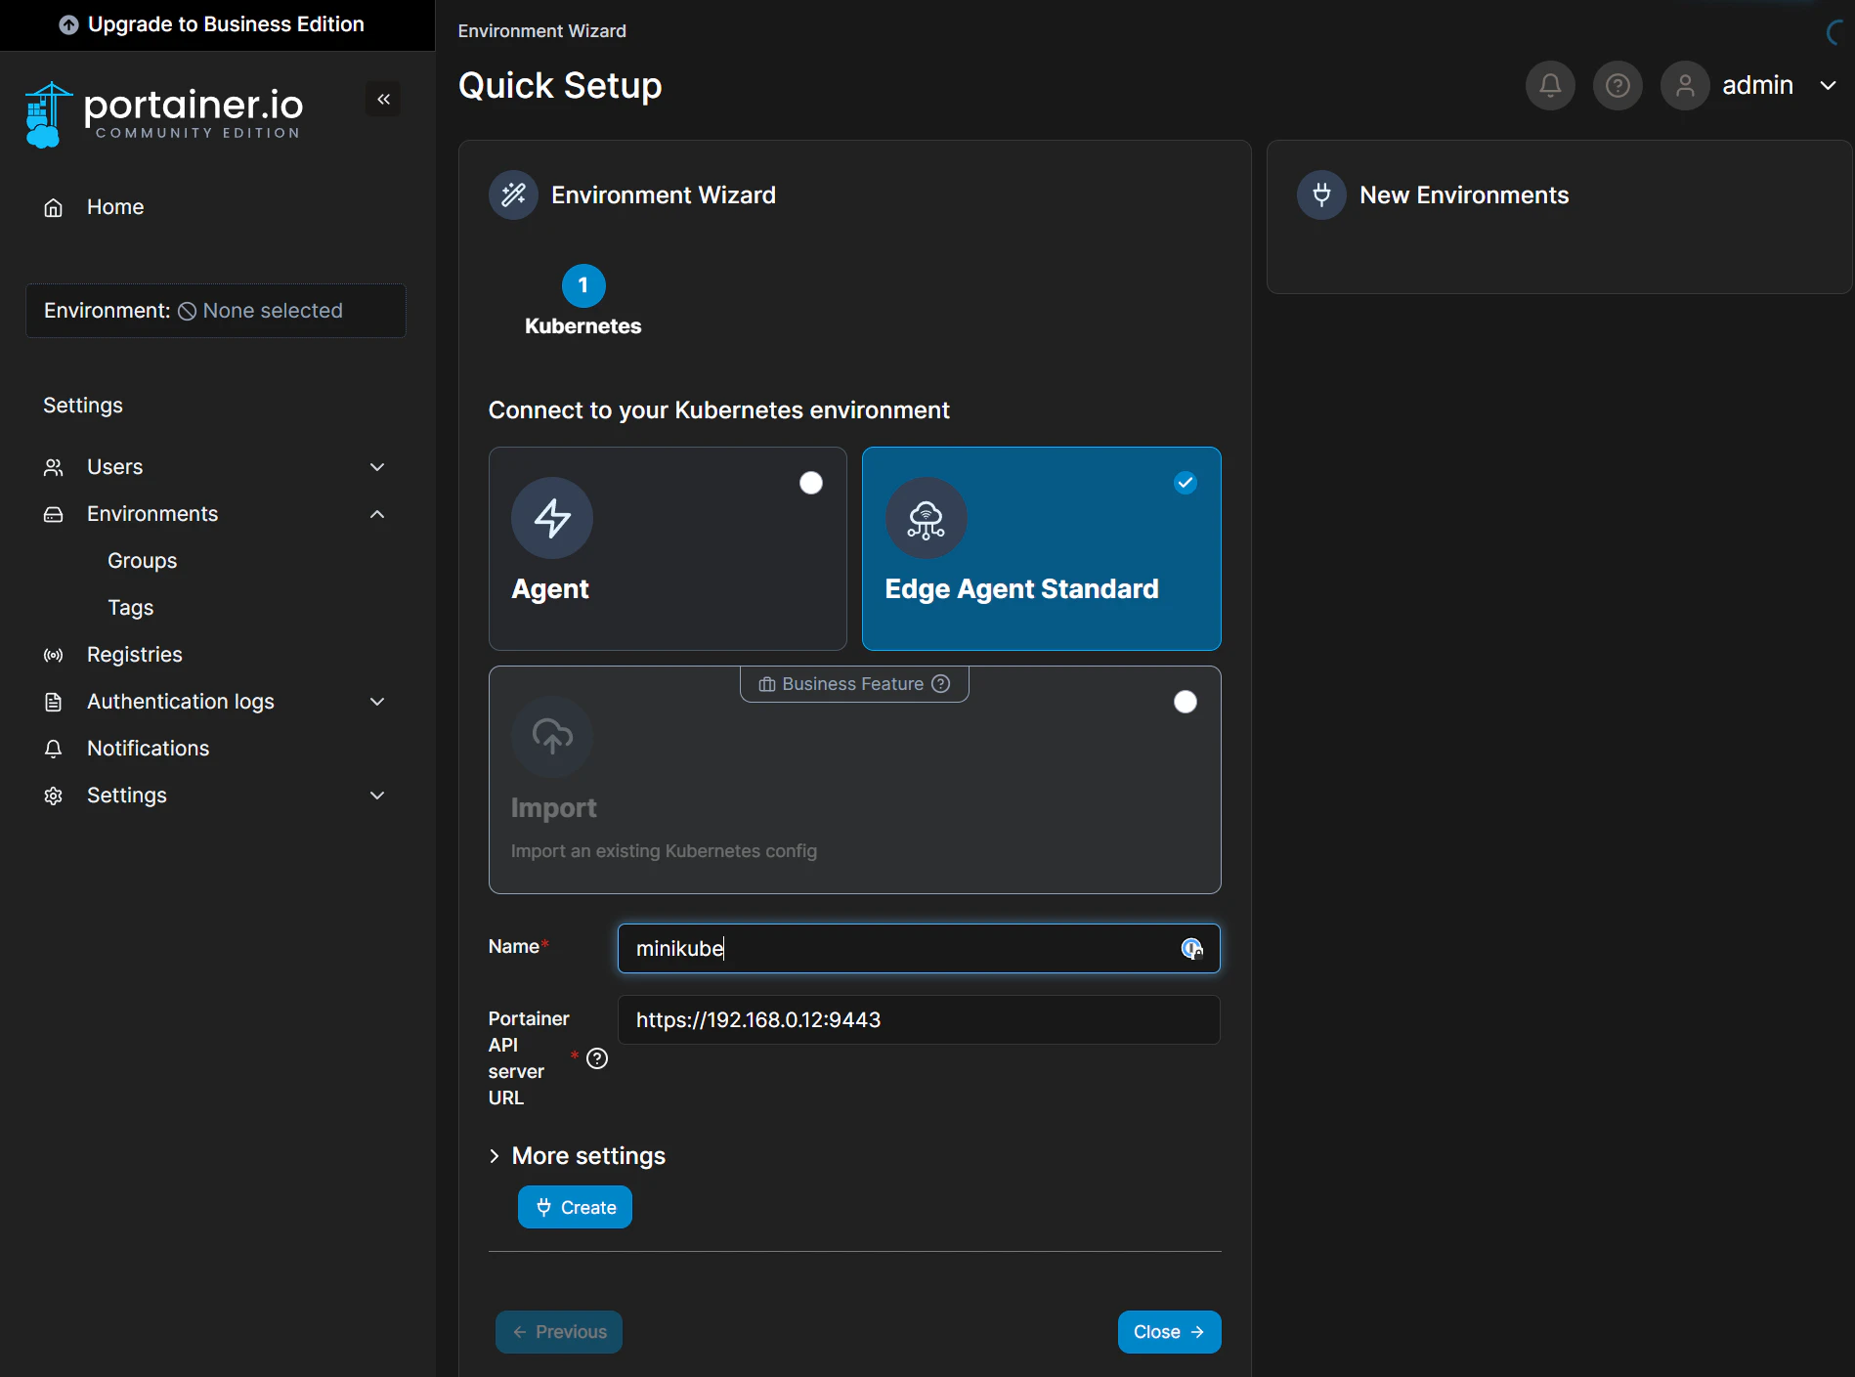
Task: Select the Agent radio option
Action: click(811, 483)
